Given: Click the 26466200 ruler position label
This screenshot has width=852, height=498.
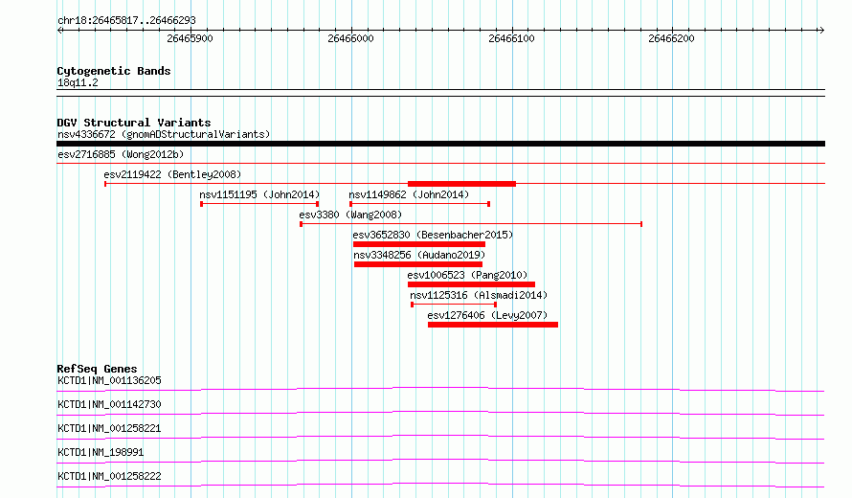Looking at the screenshot, I should pos(671,38).
